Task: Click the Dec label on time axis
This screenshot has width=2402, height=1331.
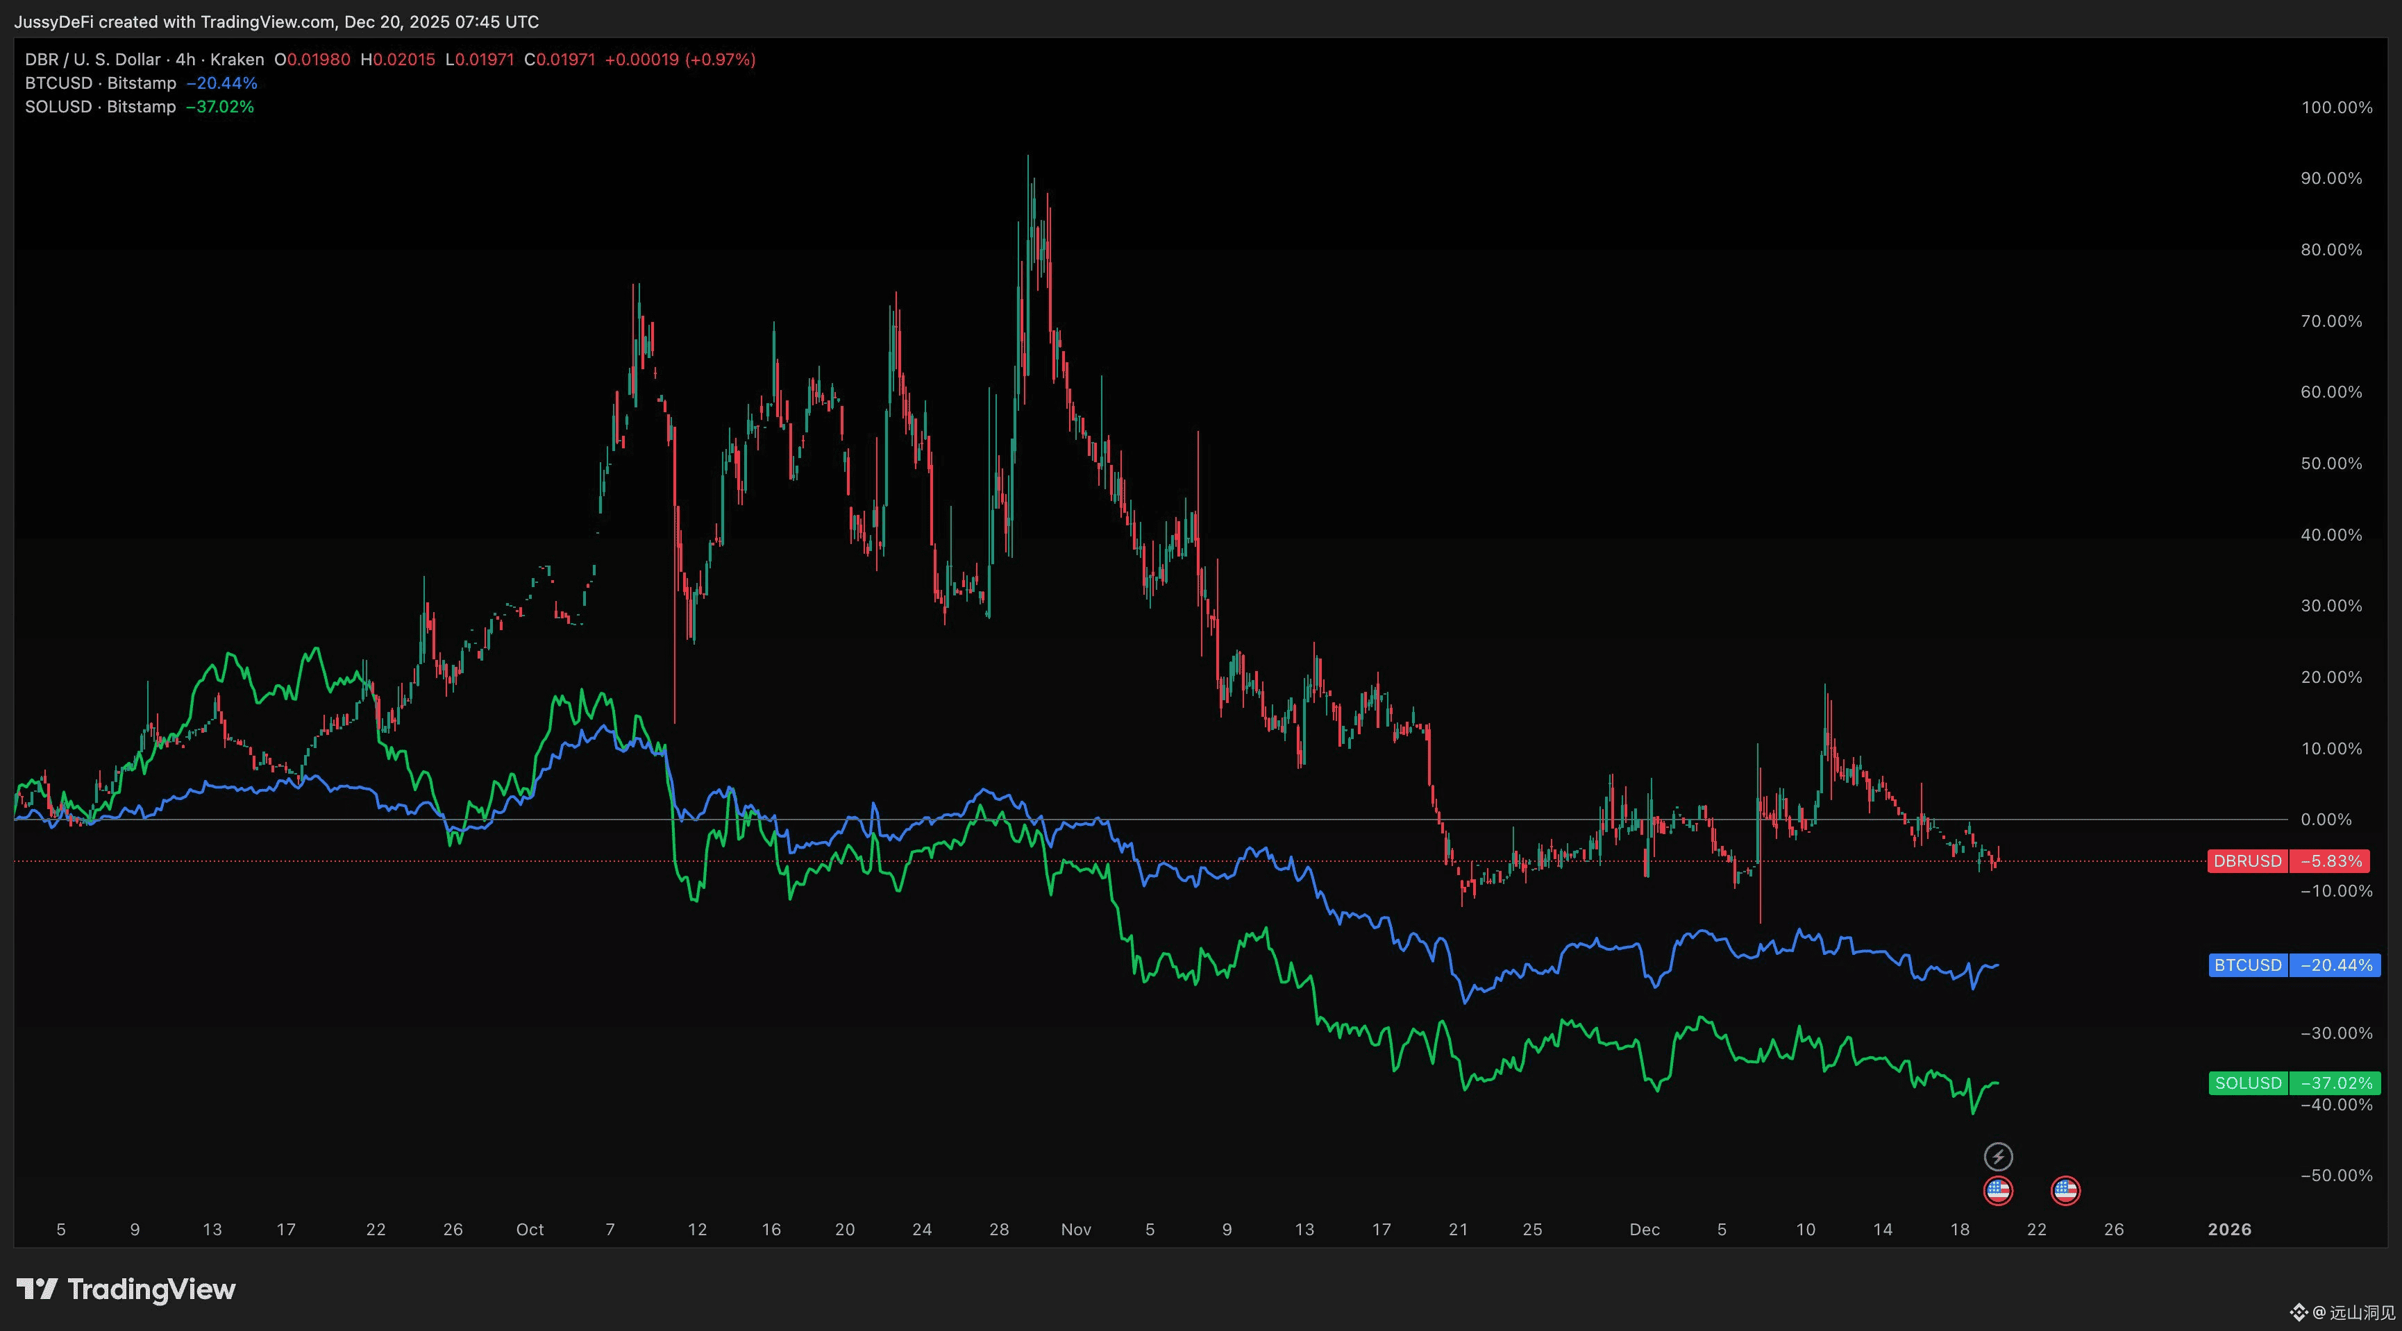Action: [1644, 1230]
